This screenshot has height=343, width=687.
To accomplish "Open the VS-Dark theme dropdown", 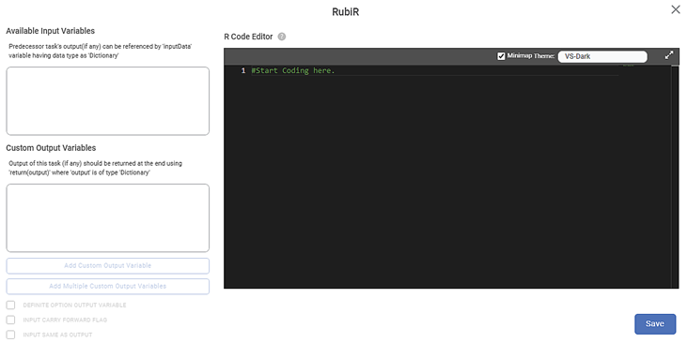I will [x=602, y=56].
